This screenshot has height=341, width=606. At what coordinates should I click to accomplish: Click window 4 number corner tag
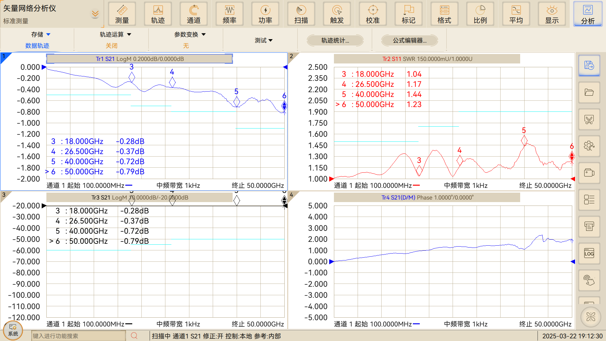292,195
